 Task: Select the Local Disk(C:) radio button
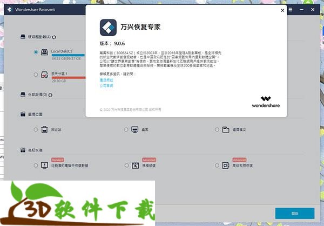[36, 52]
